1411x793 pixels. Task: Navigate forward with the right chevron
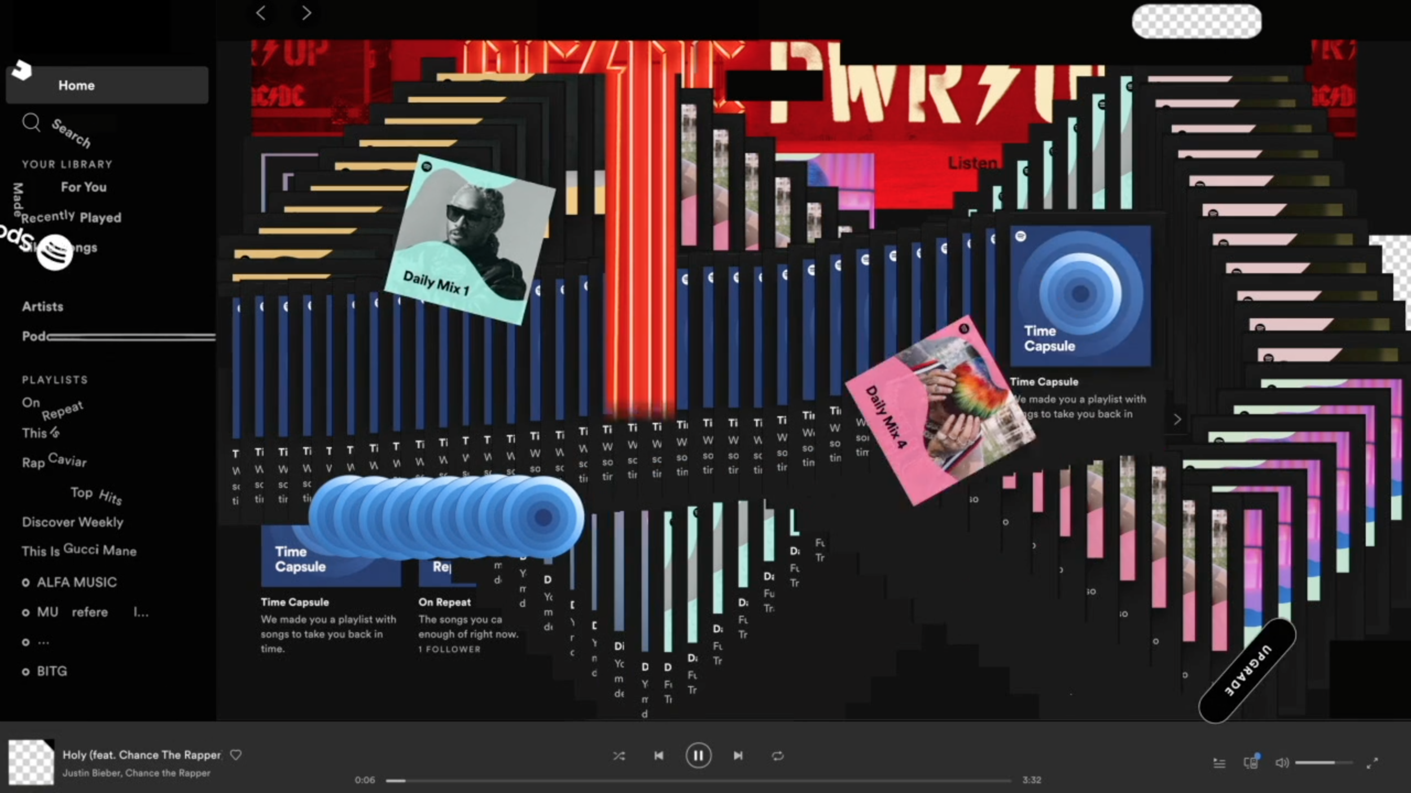[306, 13]
